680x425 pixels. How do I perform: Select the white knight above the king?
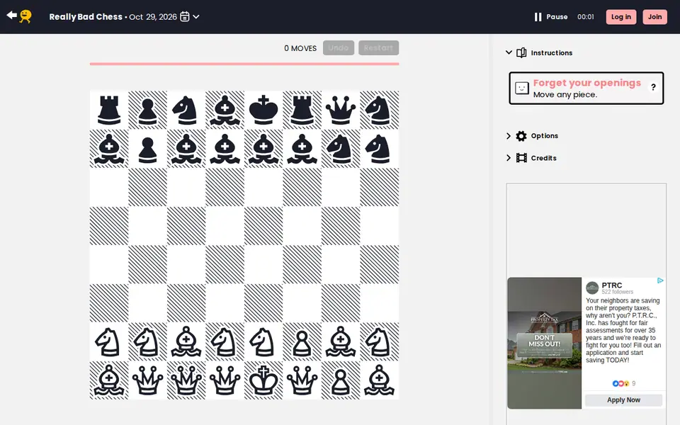(x=263, y=341)
